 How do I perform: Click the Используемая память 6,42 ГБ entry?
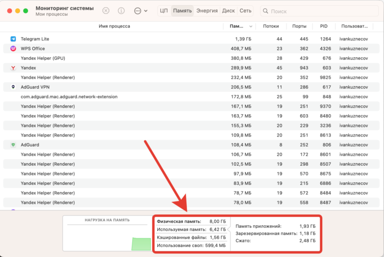pyautogui.click(x=191, y=229)
